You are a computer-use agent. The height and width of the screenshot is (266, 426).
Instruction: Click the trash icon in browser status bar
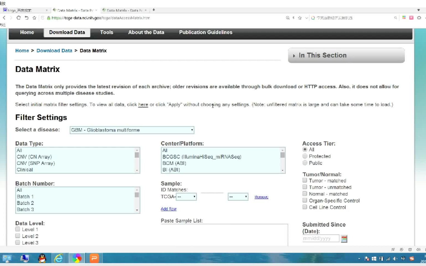point(410,249)
